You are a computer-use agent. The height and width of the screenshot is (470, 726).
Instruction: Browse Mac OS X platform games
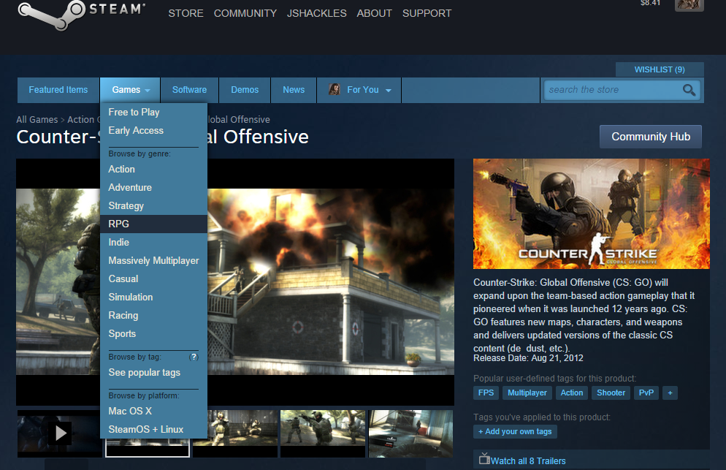153,411
